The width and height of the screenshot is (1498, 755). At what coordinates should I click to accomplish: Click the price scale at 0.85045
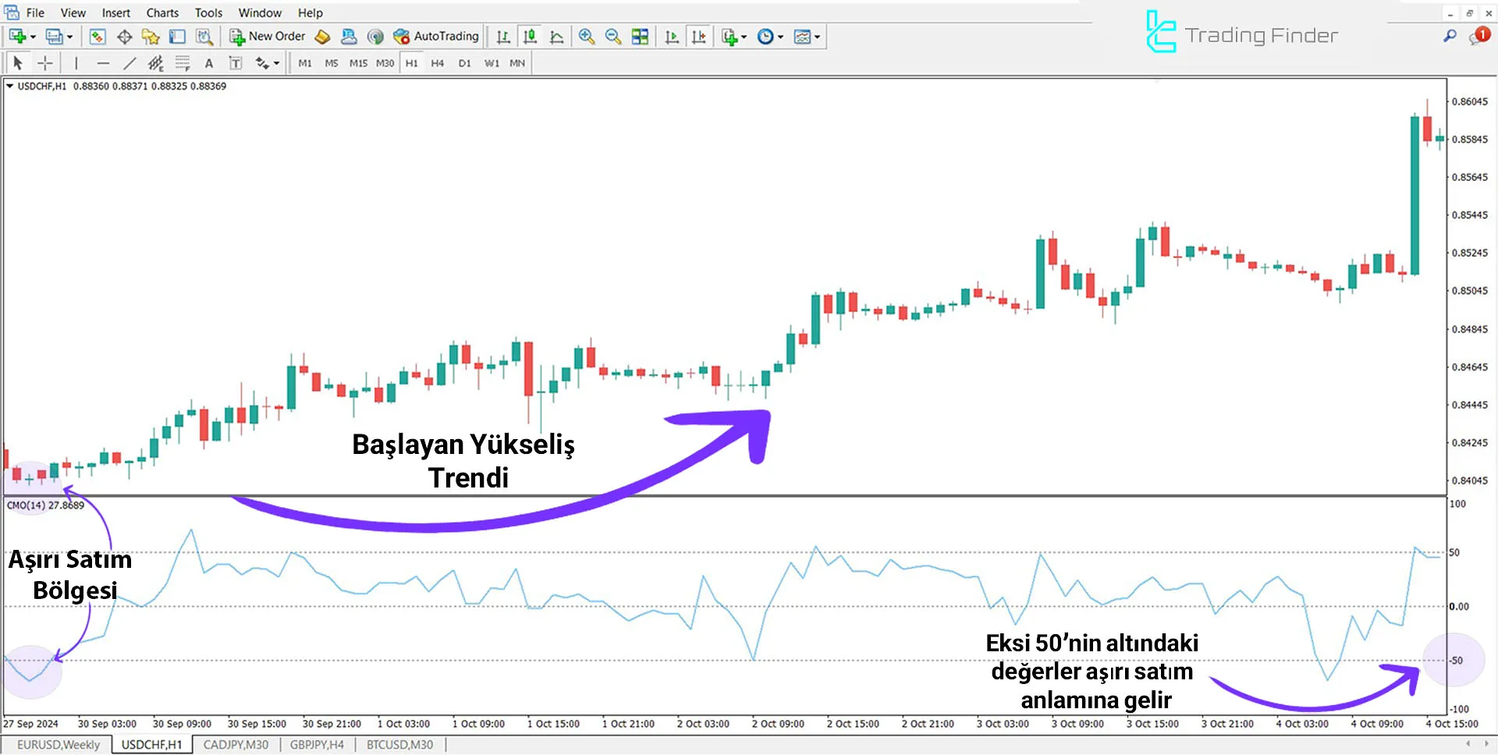pyautogui.click(x=1469, y=291)
